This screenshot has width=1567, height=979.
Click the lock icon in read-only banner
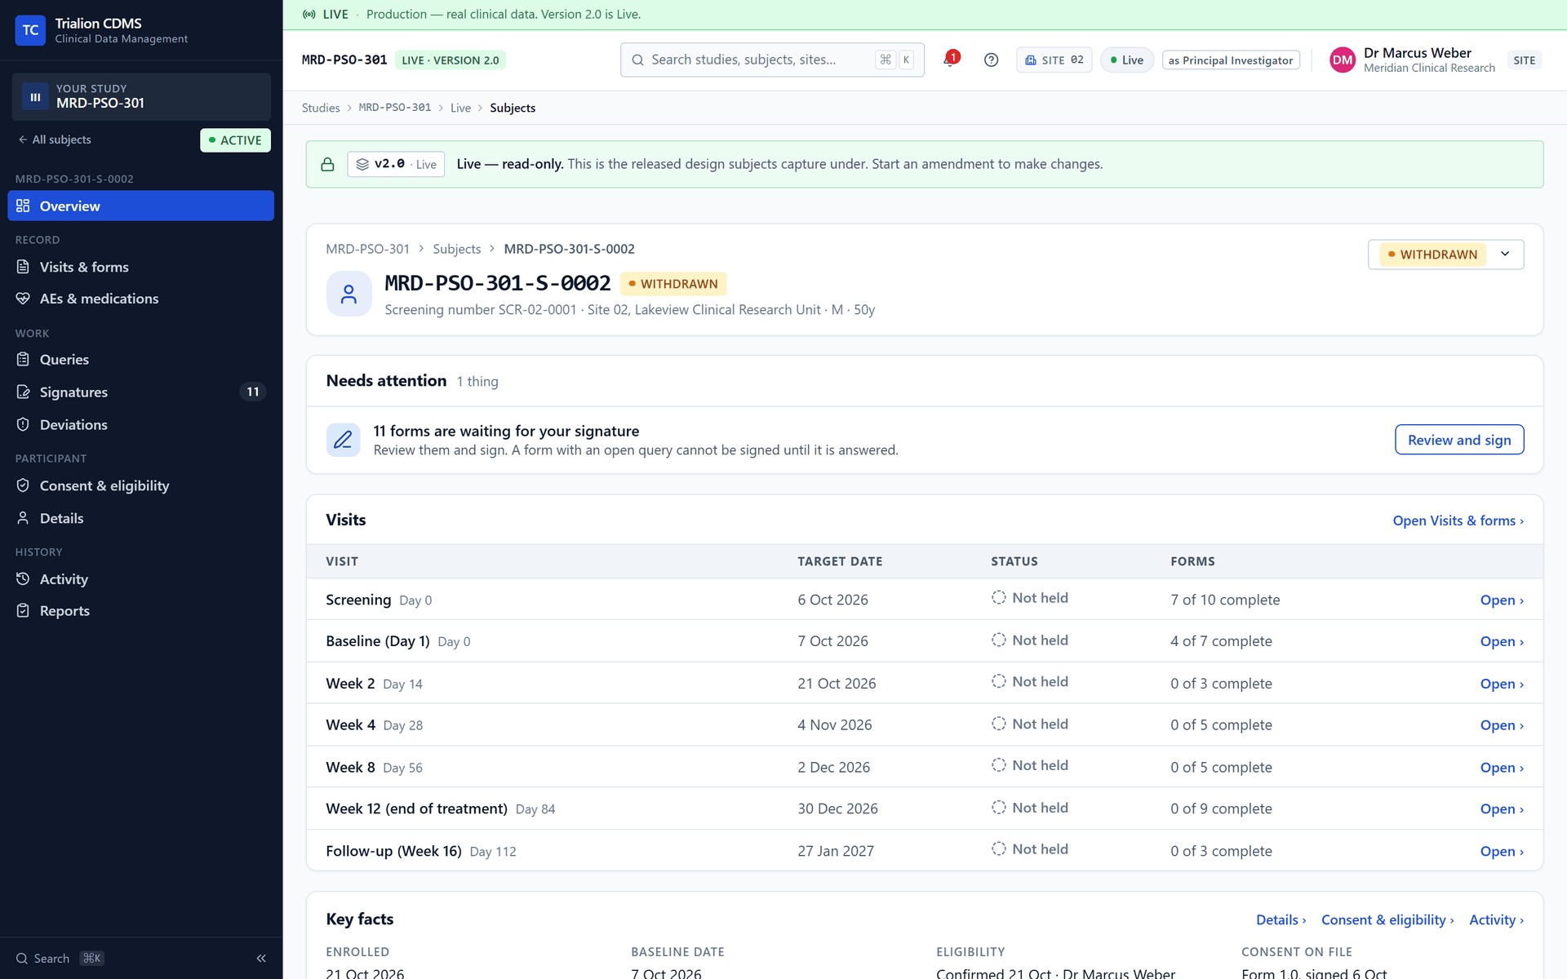point(327,164)
